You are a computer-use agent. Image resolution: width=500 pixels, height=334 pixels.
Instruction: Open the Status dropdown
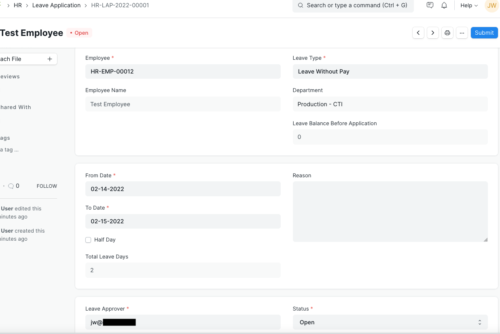point(390,322)
